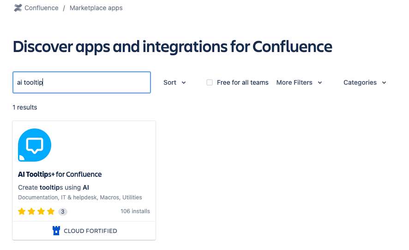Click the star rating on AI Tooltips+

point(36,211)
